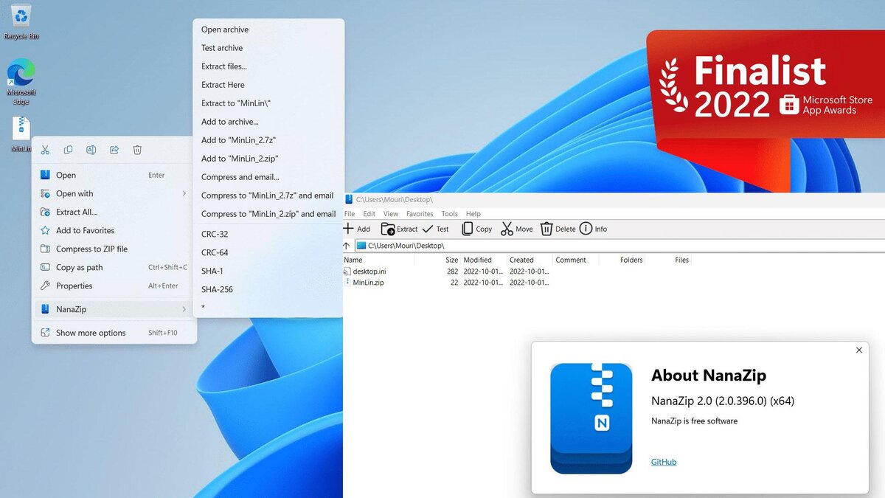Screen dimensions: 885x498
Task: Click the Folders column header
Action: coord(622,260)
